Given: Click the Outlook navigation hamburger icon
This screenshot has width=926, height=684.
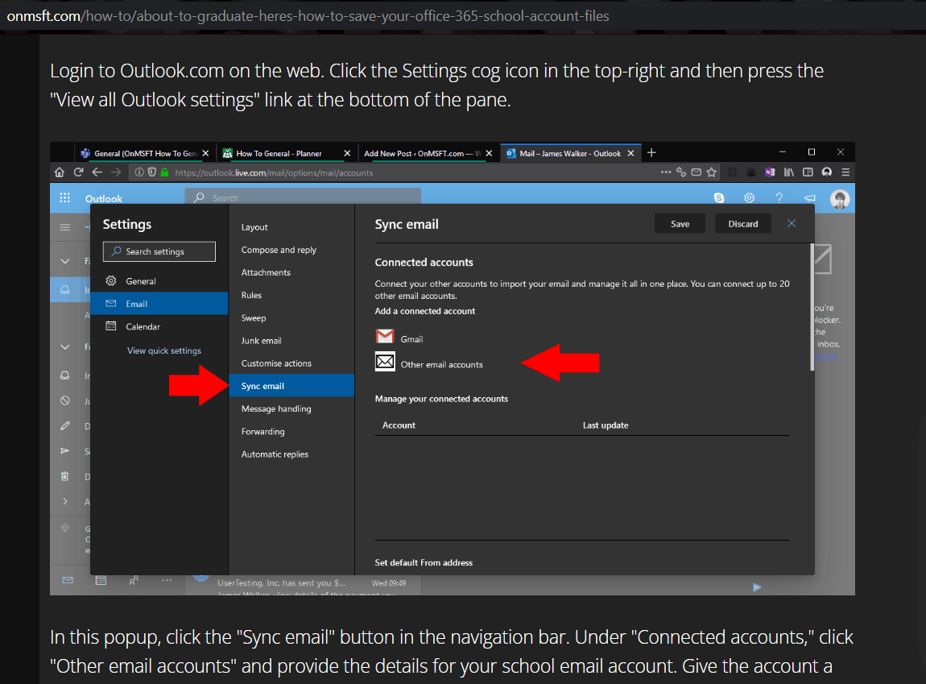Looking at the screenshot, I should click(x=65, y=227).
